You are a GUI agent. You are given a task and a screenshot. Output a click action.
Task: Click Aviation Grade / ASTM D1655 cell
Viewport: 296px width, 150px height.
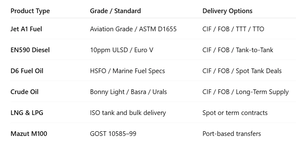pyautogui.click(x=133, y=29)
